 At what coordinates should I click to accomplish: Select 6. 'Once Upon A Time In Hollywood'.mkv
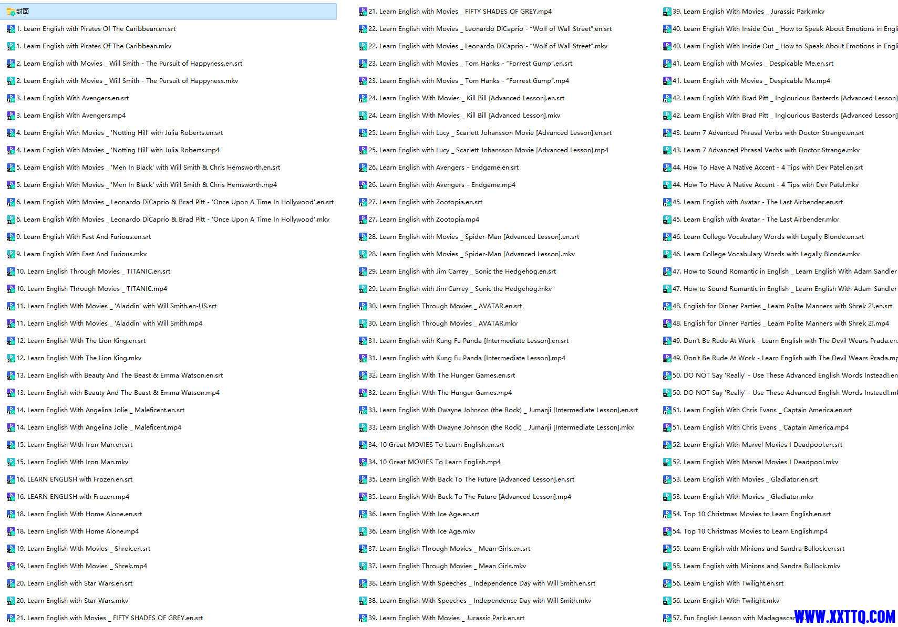(173, 219)
